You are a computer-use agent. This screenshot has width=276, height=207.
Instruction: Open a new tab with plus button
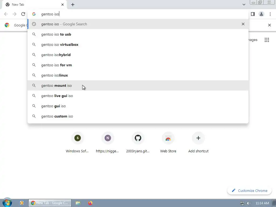click(x=73, y=5)
